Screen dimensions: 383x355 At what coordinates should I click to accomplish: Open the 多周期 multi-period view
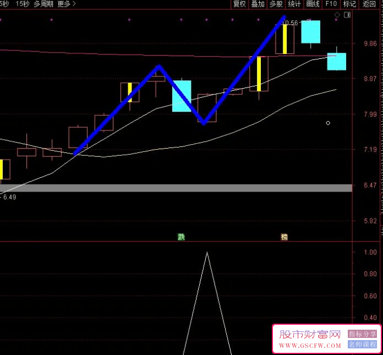coord(43,4)
